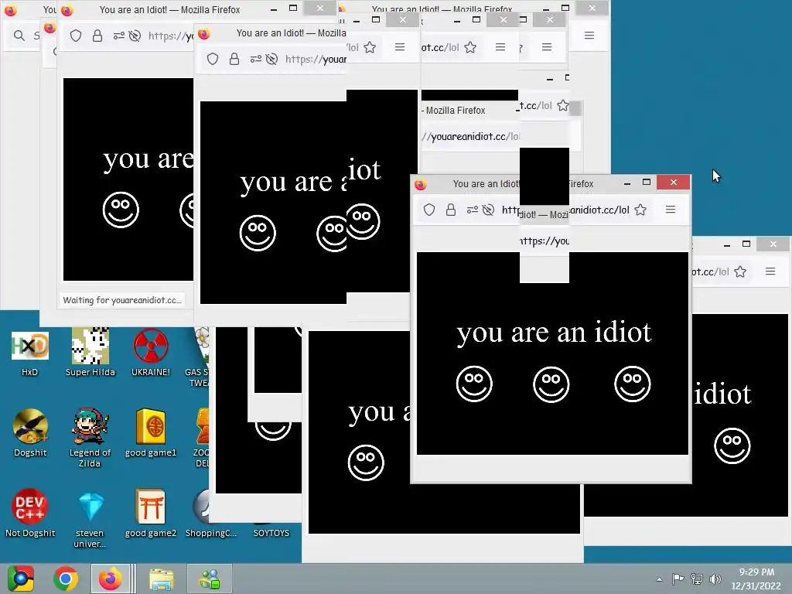Click the SOYTOYS desktop icon label

[271, 533]
